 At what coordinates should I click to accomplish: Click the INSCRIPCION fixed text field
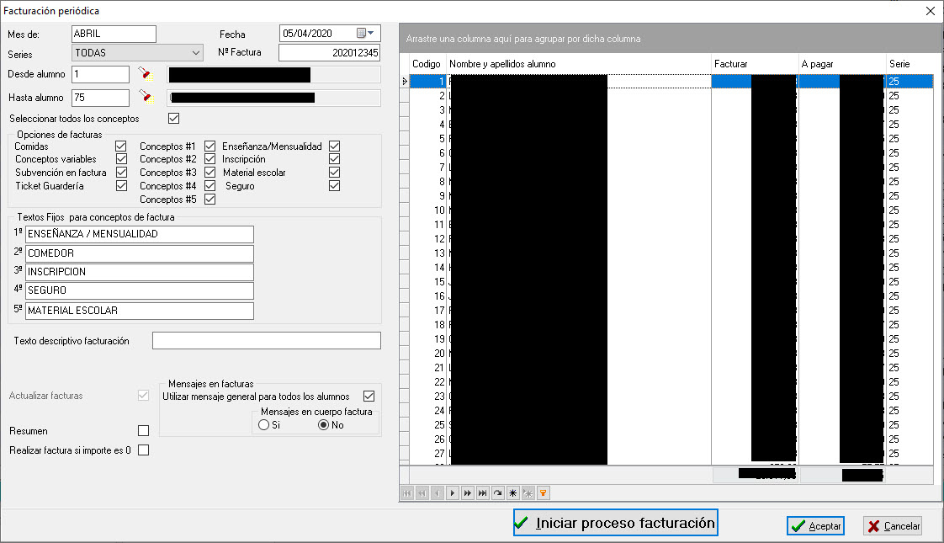(140, 272)
